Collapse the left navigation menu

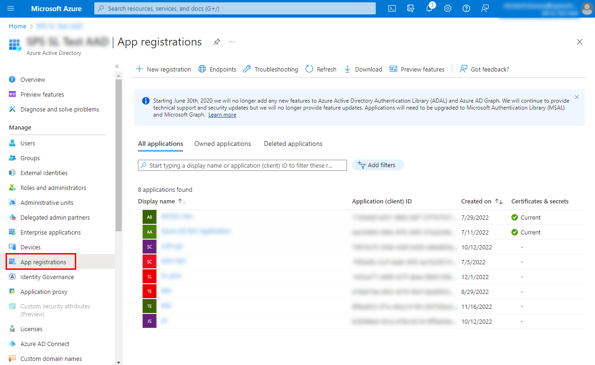tap(118, 66)
